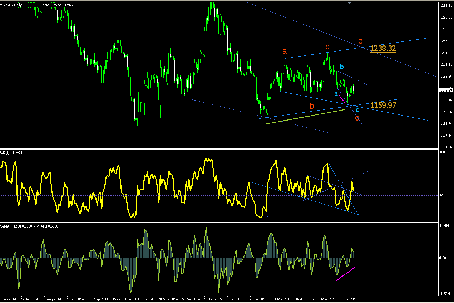Viewport: 454px width, 303px height.
Task: Click the 1 Sep 2014 date label
Action: coord(75,299)
